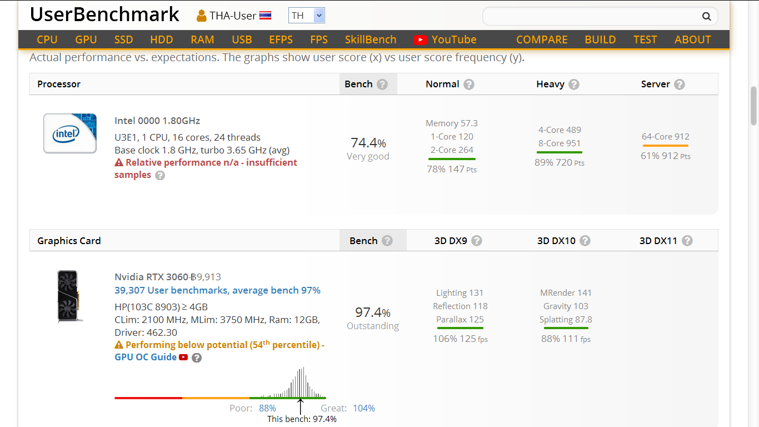Click help icon next to Processor Bench
Image resolution: width=759 pixels, height=427 pixels.
click(x=382, y=84)
